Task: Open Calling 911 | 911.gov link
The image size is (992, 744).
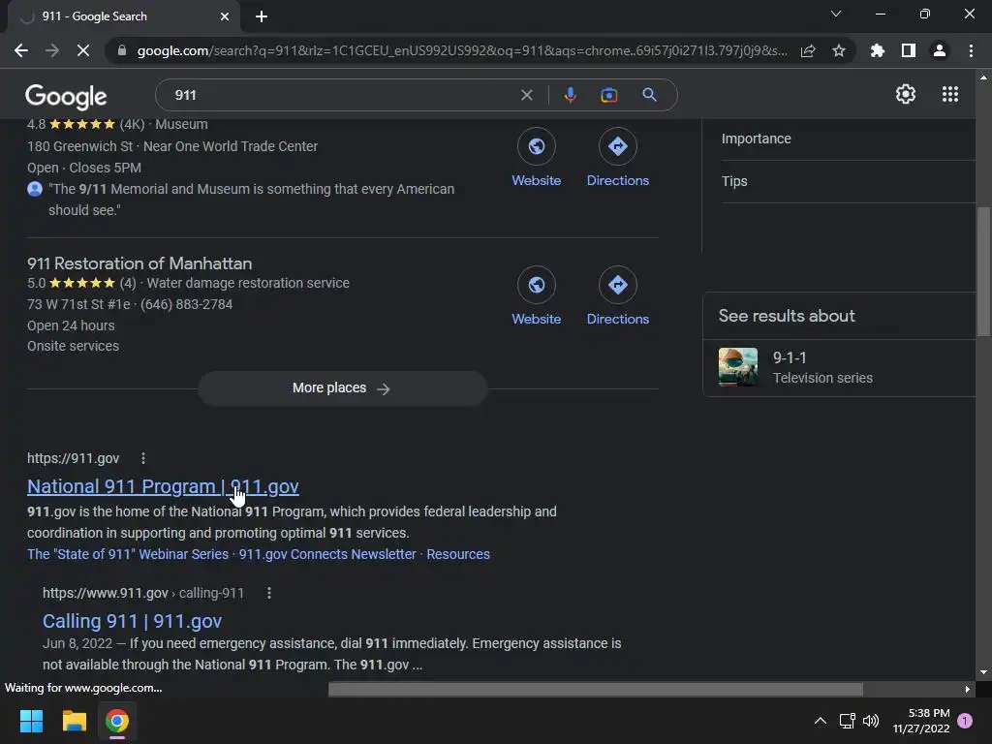Action: tap(132, 621)
